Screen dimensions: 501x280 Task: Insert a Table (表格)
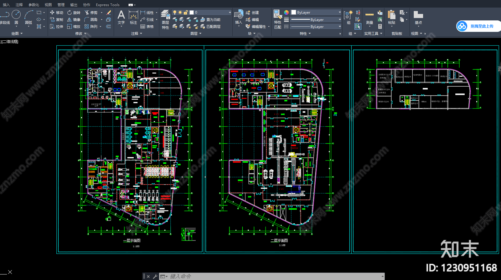[x=147, y=27]
